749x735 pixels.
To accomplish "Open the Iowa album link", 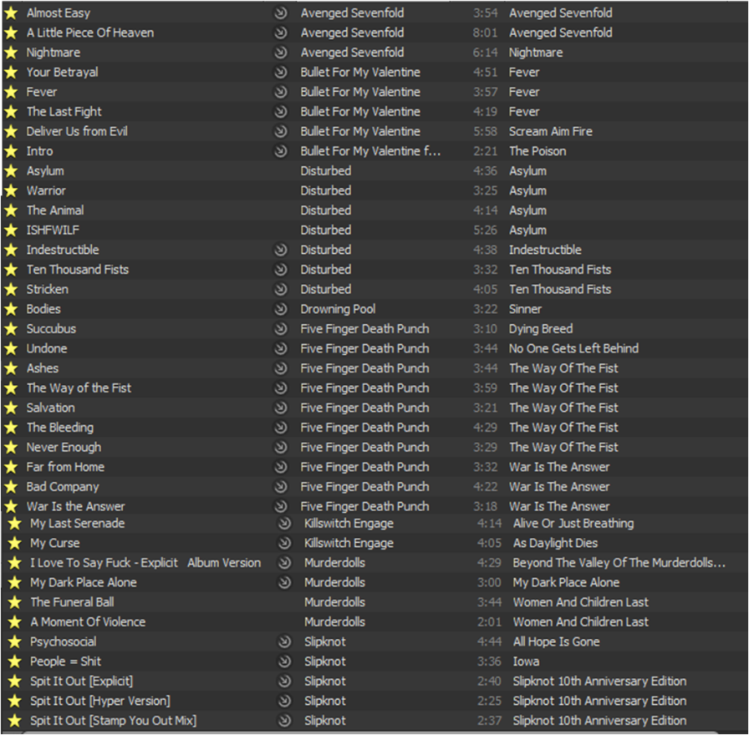I will [526, 661].
